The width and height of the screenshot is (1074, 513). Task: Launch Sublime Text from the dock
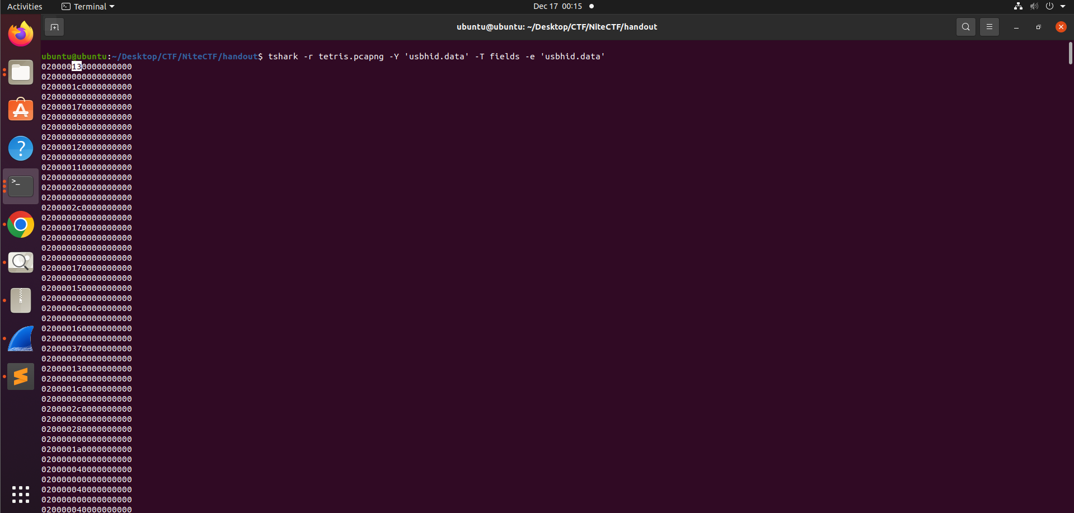tap(21, 376)
